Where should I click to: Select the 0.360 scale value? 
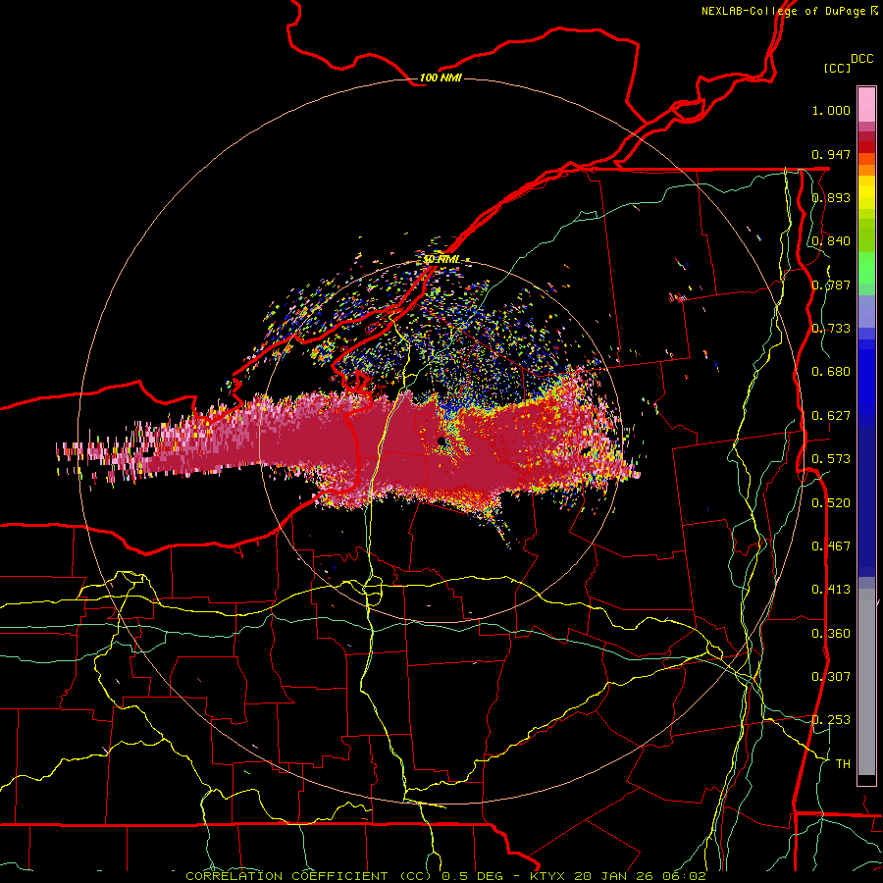click(x=831, y=634)
